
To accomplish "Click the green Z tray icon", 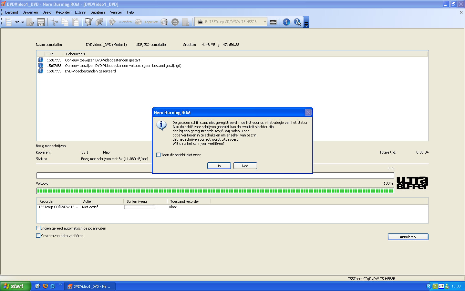I will (x=435, y=286).
